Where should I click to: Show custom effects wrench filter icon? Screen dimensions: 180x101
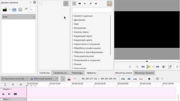[91, 4]
